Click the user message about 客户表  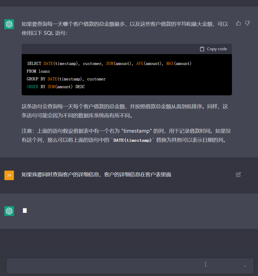pyautogui.click(x=96, y=174)
